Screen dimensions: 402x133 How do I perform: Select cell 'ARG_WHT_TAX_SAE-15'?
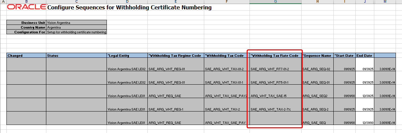click(x=276, y=91)
